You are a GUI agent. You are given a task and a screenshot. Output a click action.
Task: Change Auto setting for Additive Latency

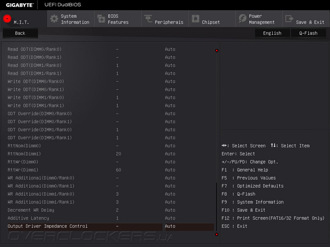click(x=170, y=218)
